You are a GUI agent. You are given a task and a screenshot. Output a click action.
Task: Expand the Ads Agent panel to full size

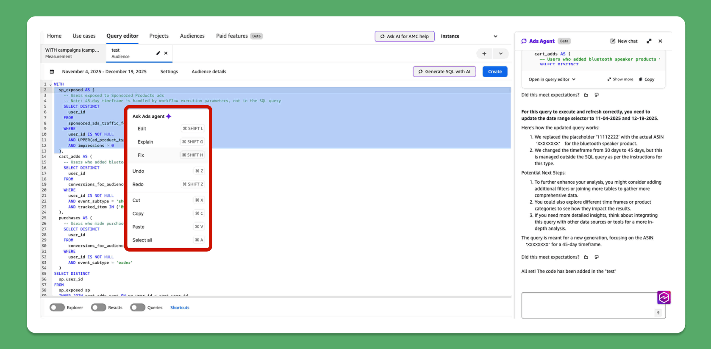pyautogui.click(x=649, y=41)
